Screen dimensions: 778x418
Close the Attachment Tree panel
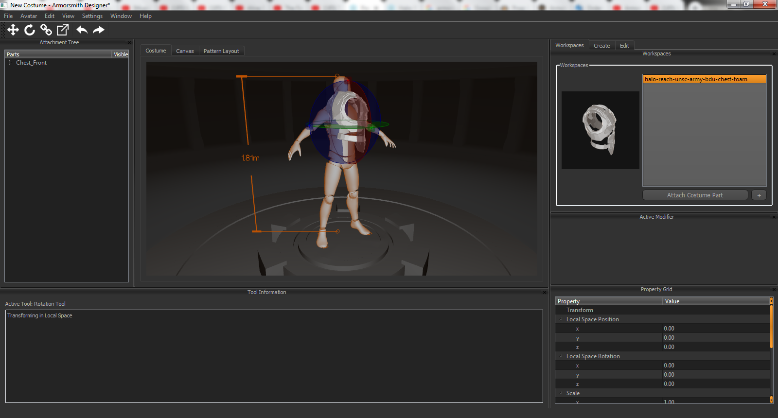(129, 43)
